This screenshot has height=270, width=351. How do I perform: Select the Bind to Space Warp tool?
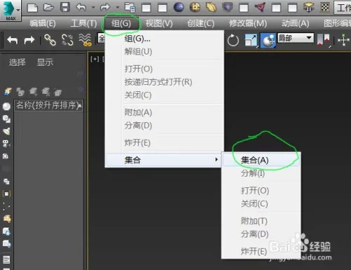[x=85, y=40]
